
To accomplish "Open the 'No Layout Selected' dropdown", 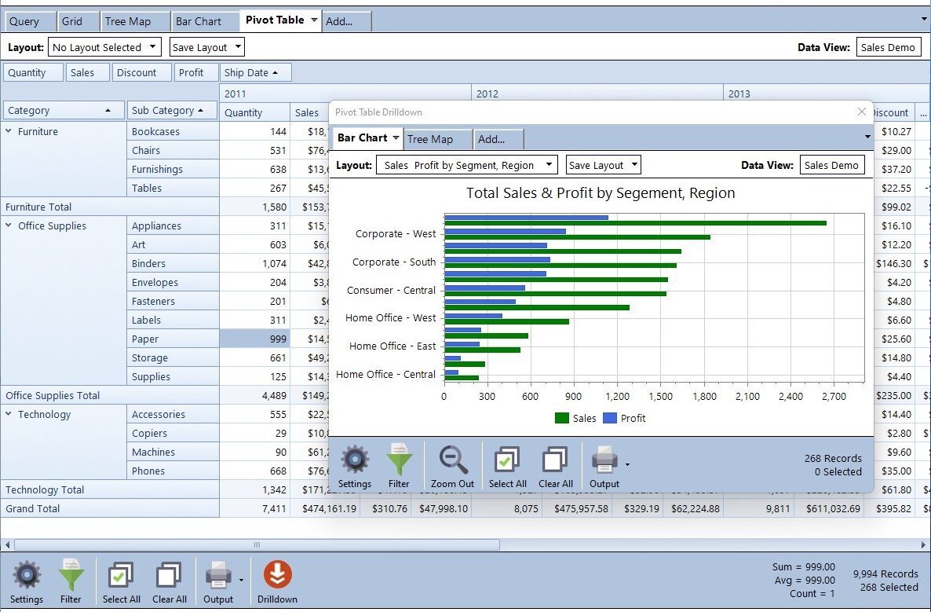I will 104,47.
